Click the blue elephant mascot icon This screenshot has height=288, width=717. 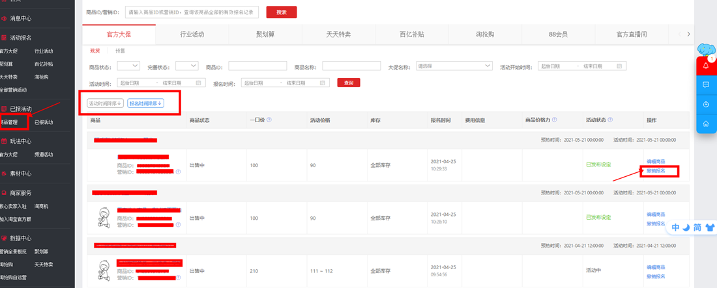[x=707, y=49]
